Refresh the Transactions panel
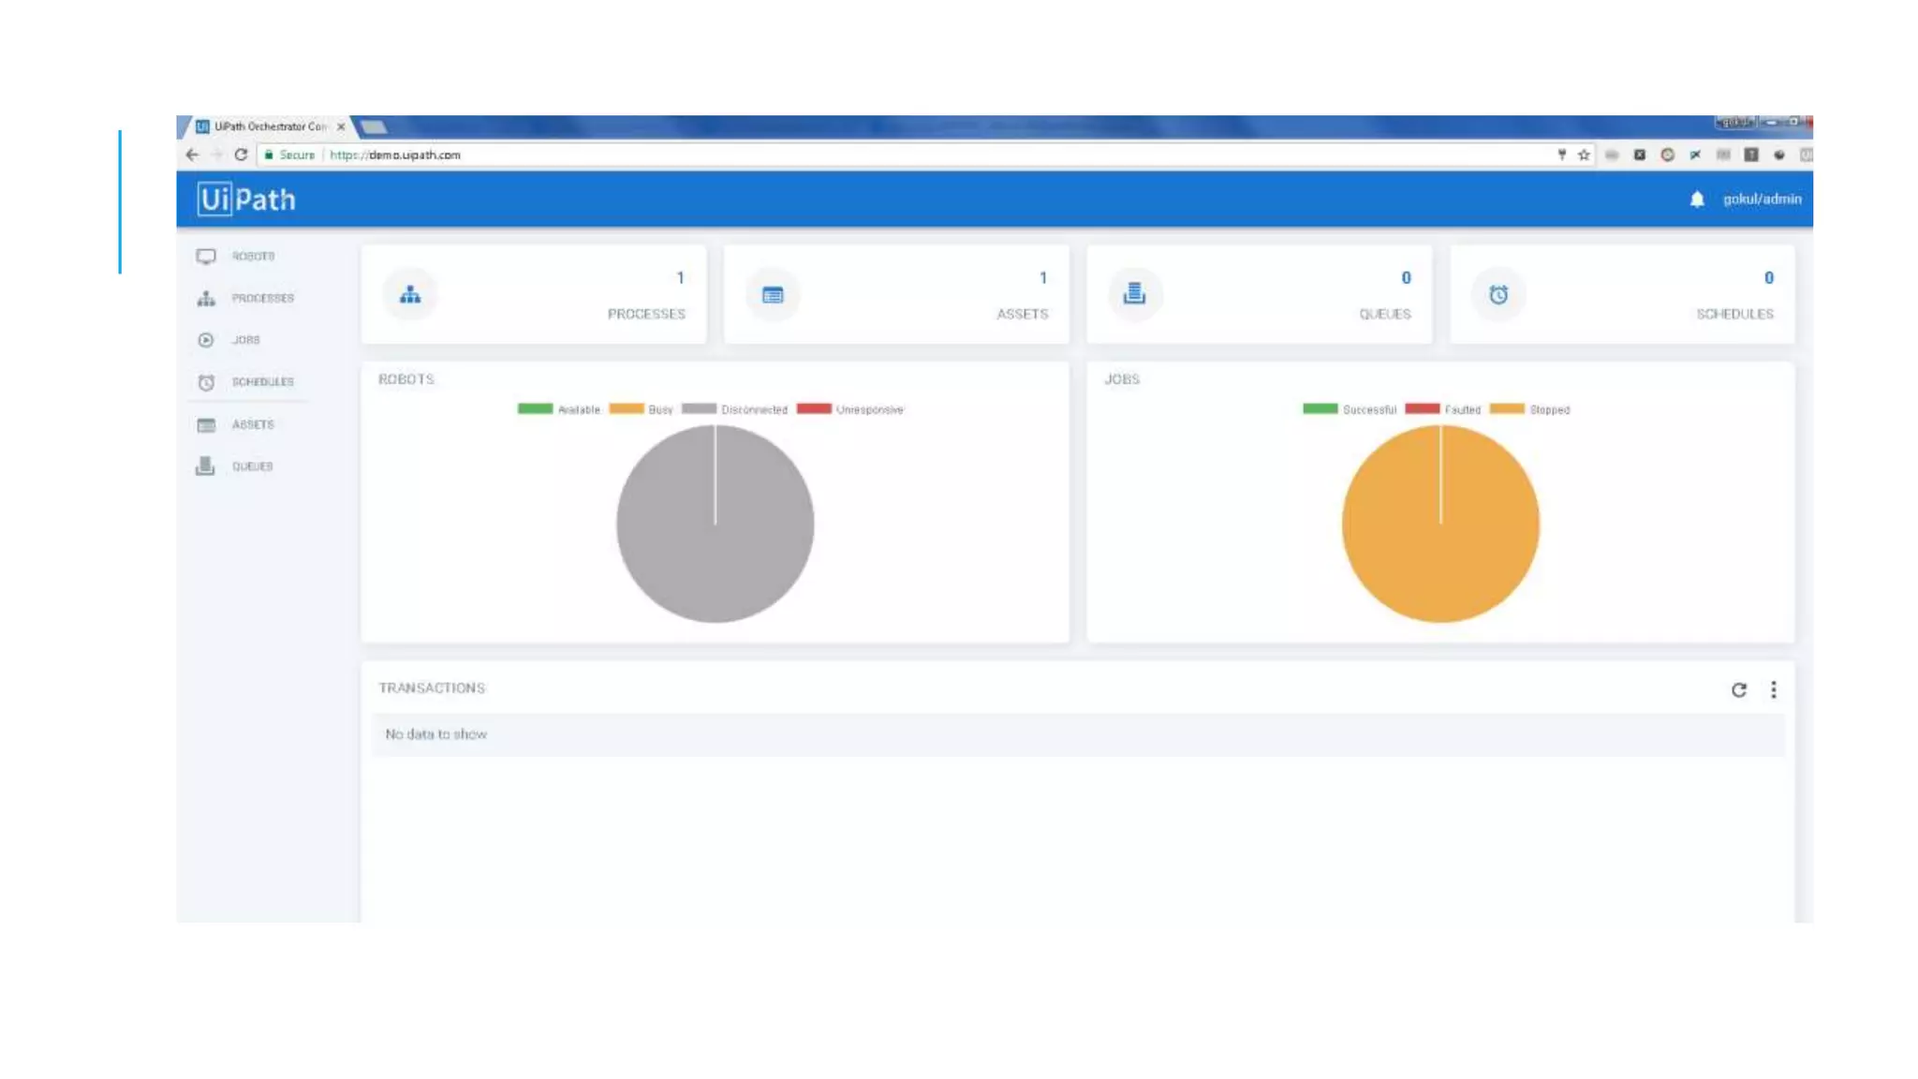The width and height of the screenshot is (1918, 1079). (1738, 689)
